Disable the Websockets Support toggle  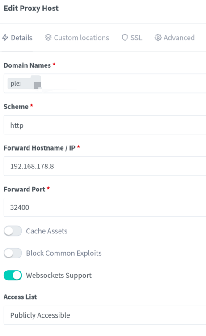click(13, 276)
